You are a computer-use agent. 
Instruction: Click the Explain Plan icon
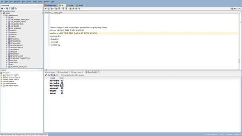coord(51,9)
